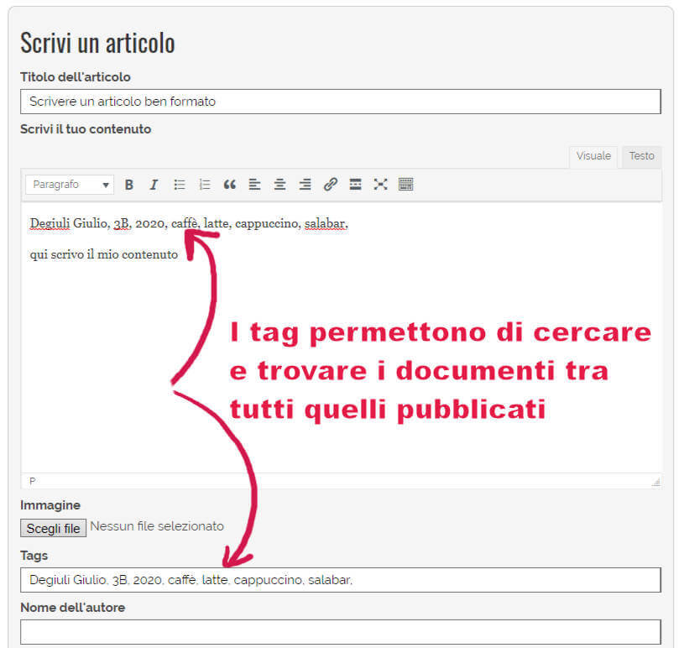This screenshot has height=648, width=679.
Task: Insert the Read More tag
Action: pos(356,184)
